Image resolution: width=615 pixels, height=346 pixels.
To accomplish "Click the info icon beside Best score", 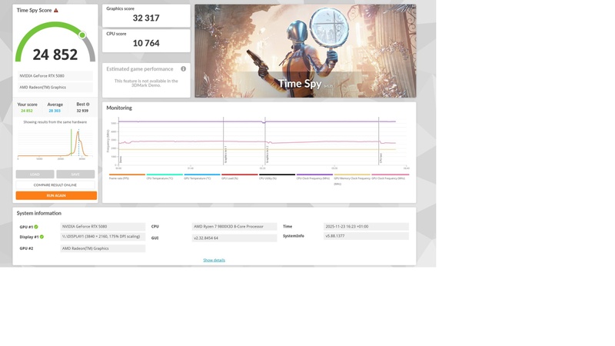I will 88,105.
